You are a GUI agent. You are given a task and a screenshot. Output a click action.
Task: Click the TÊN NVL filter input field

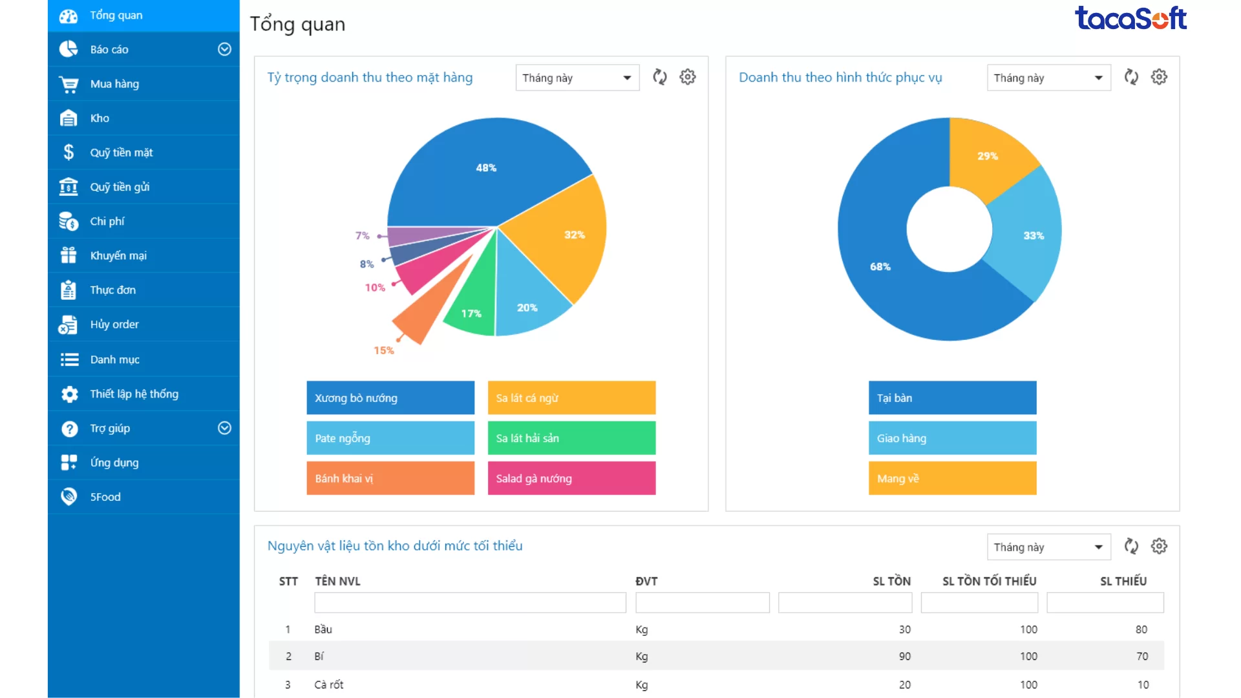pos(470,602)
